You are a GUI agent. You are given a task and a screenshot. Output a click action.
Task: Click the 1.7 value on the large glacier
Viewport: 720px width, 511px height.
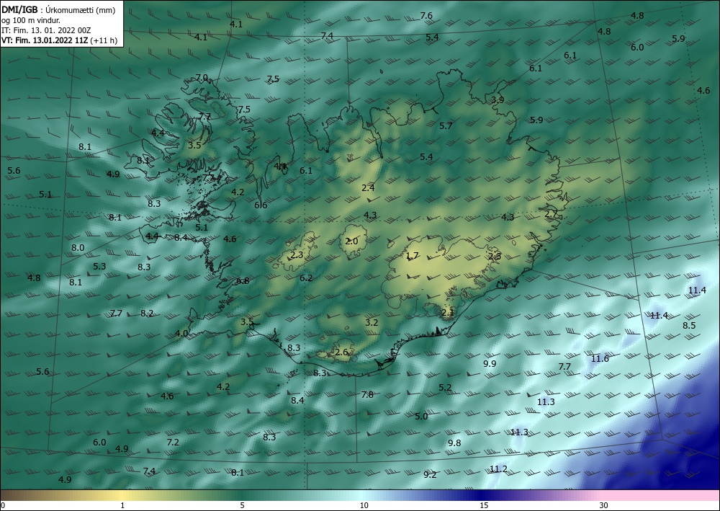tap(413, 255)
